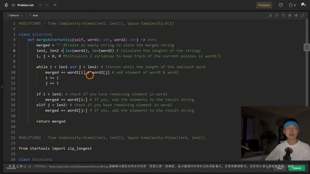Run the code with the Run button

click(279, 168)
